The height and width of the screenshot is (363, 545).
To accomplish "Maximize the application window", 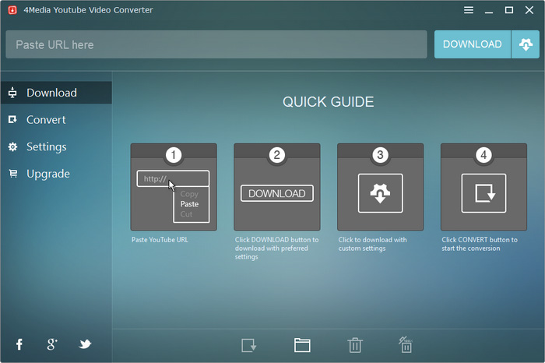I will [x=509, y=10].
